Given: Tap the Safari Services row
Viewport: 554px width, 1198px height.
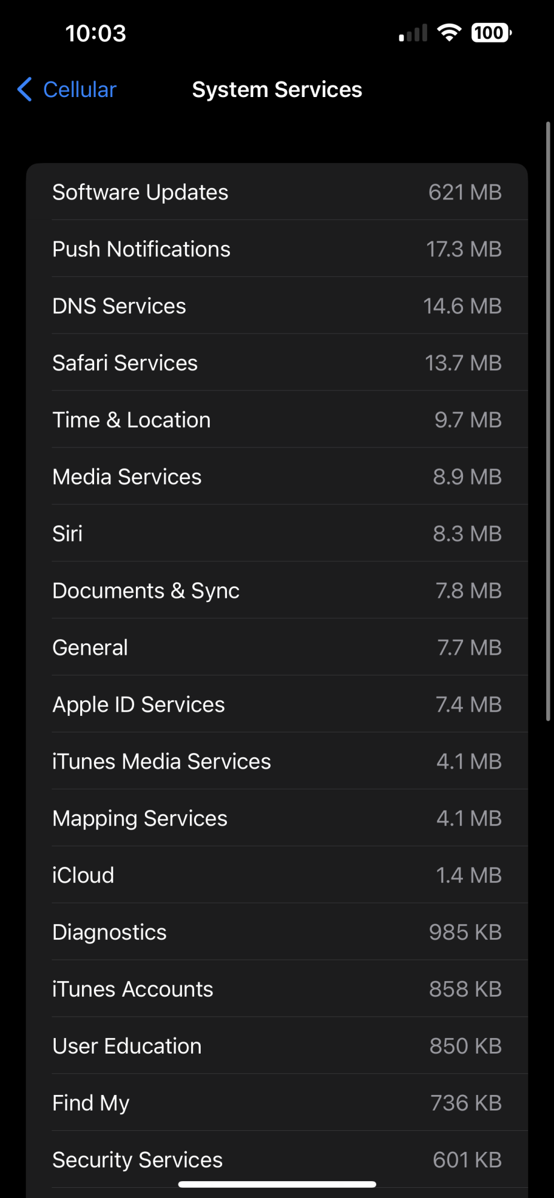Looking at the screenshot, I should pos(277,363).
